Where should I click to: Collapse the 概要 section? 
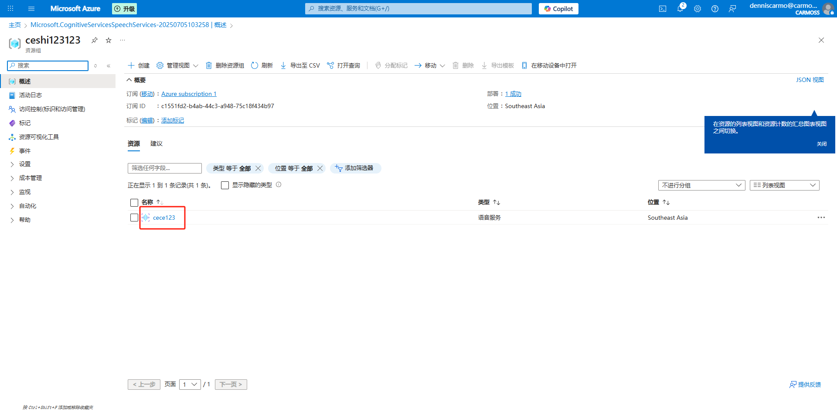(136, 80)
